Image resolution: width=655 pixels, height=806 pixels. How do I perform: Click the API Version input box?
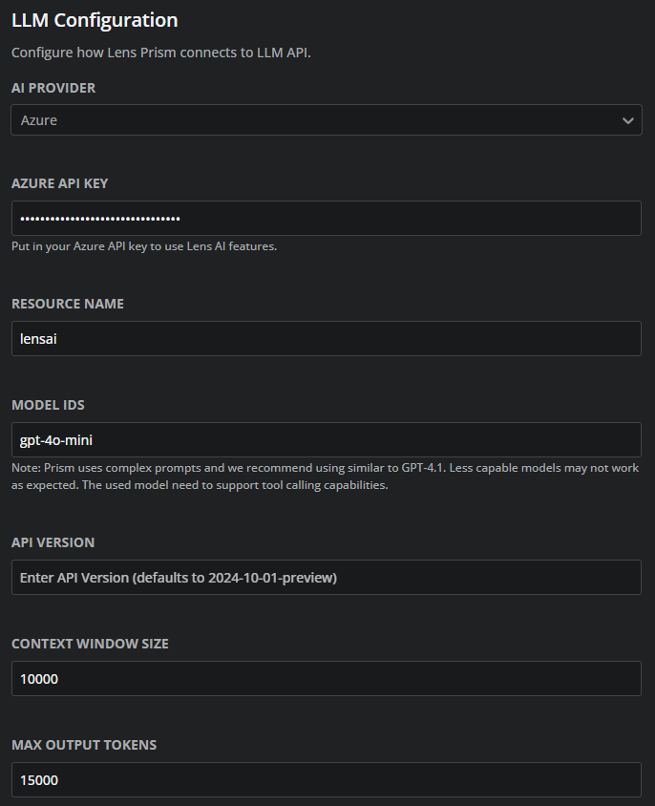pyautogui.click(x=326, y=577)
